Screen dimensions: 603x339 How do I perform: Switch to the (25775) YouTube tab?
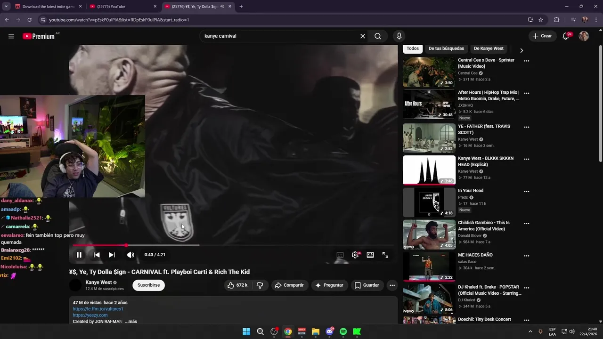point(123,7)
